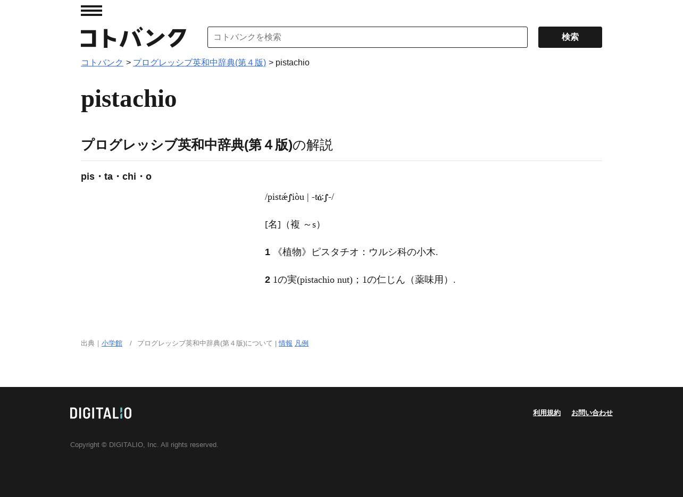Click the pistachio breadcrumb text

(293, 63)
